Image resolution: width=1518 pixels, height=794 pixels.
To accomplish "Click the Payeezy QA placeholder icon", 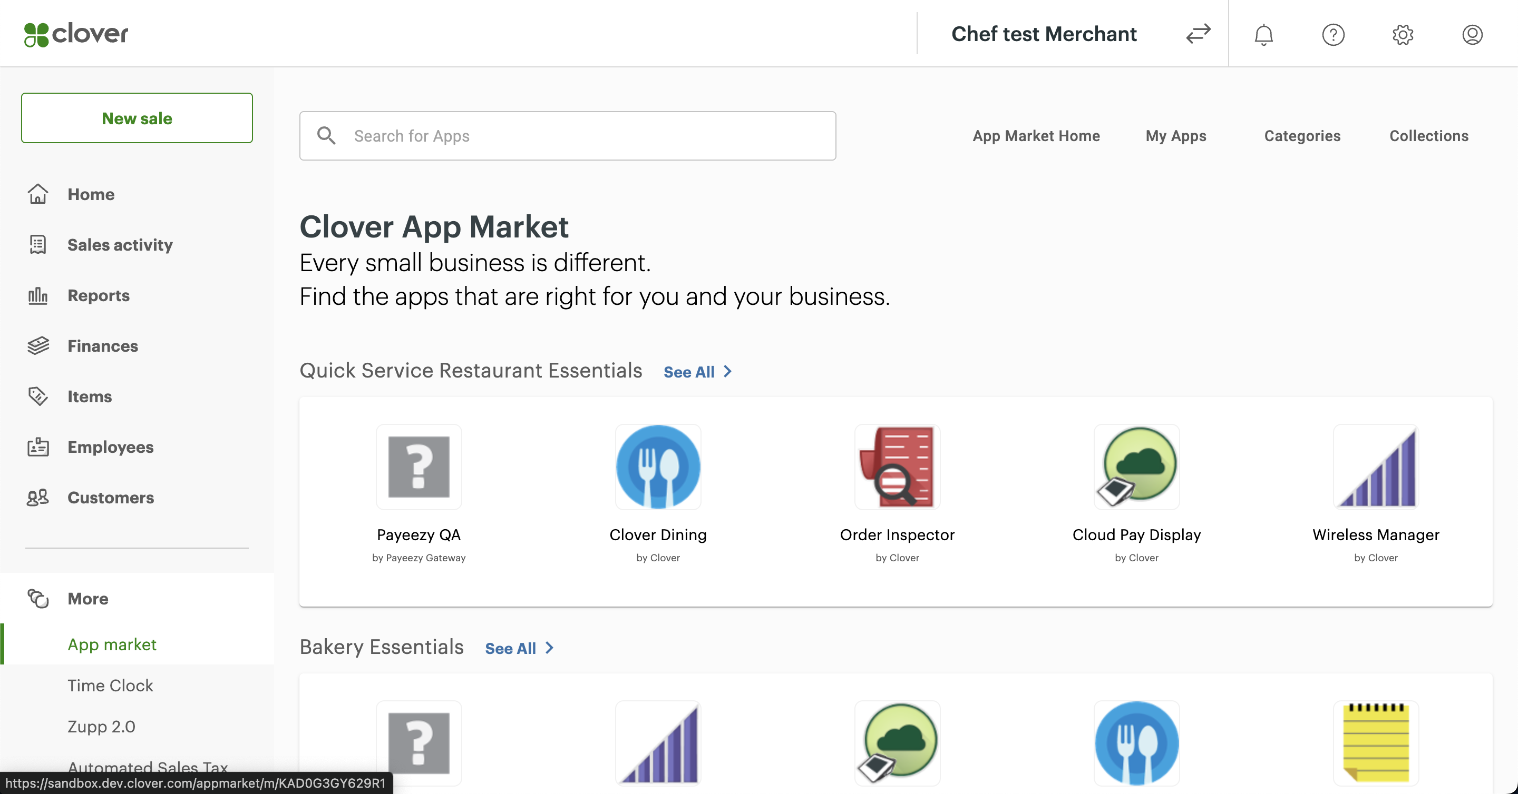I will click(x=419, y=467).
